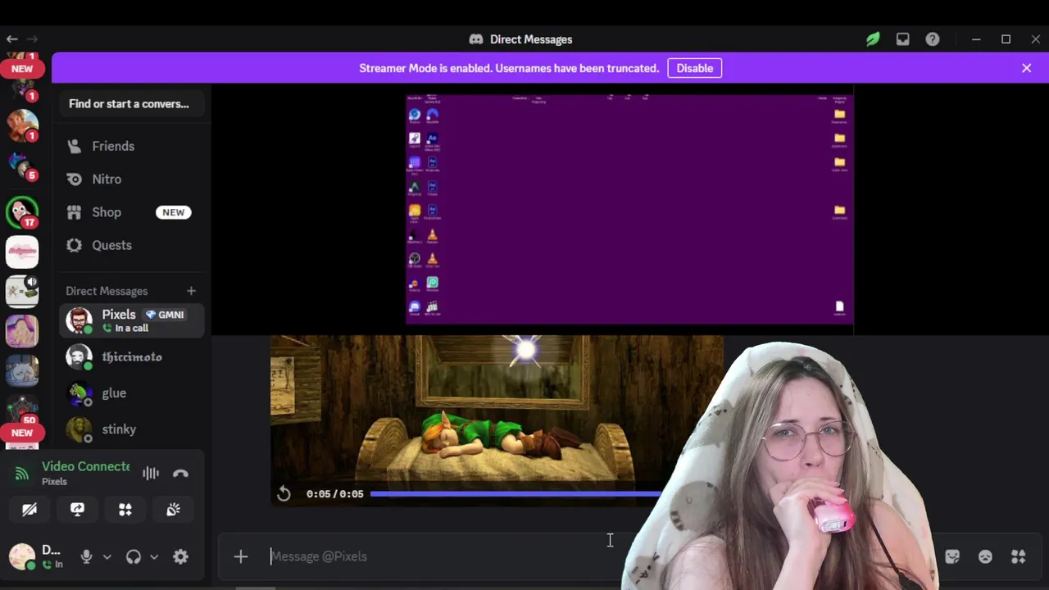Click the Direct Messages section header
Screen dimensions: 1049x590
tap(107, 291)
